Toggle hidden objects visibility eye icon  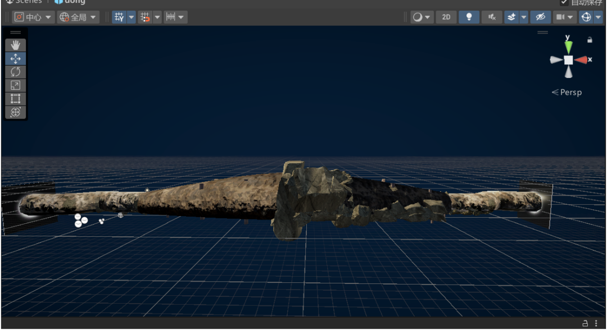[x=541, y=17]
